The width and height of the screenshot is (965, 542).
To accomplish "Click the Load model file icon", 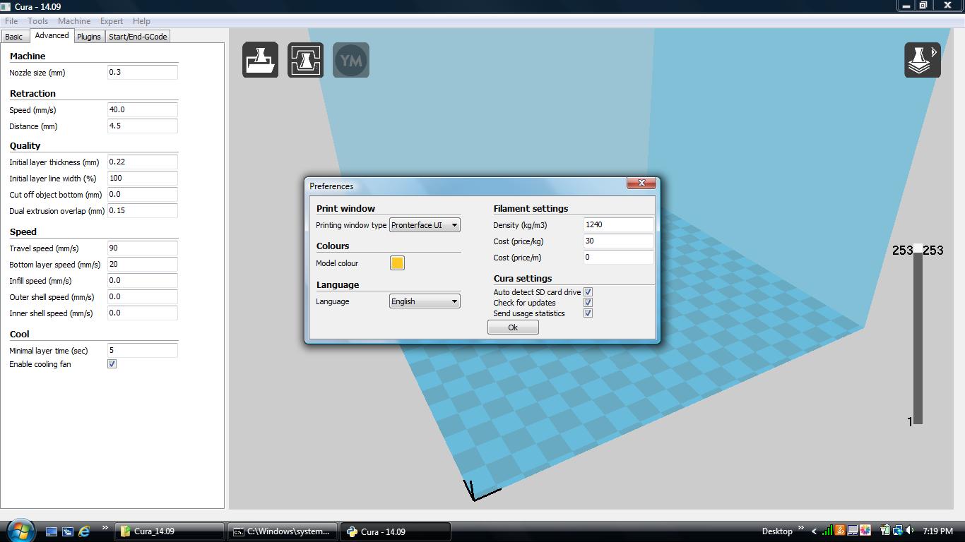I will (x=260, y=60).
